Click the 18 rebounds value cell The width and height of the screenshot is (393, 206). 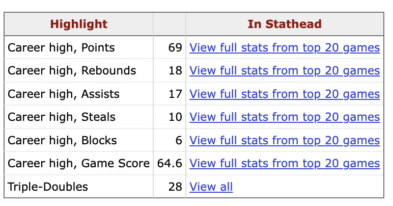(175, 71)
